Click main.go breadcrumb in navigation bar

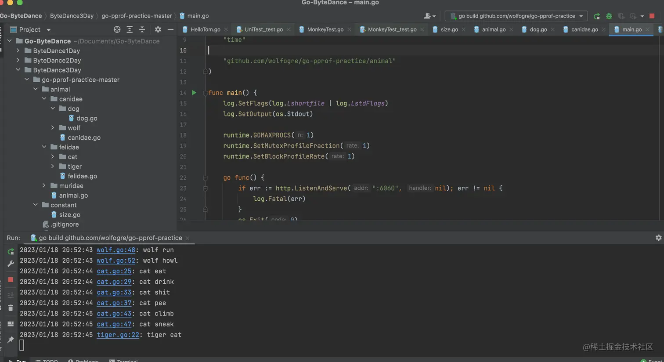[x=194, y=16]
